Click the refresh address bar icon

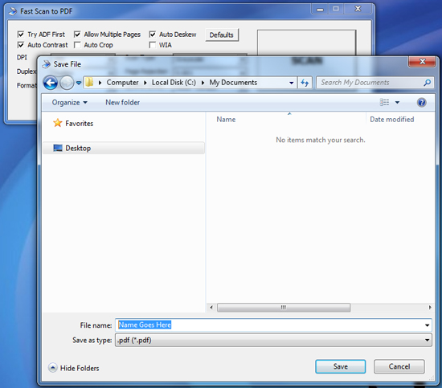pos(305,83)
